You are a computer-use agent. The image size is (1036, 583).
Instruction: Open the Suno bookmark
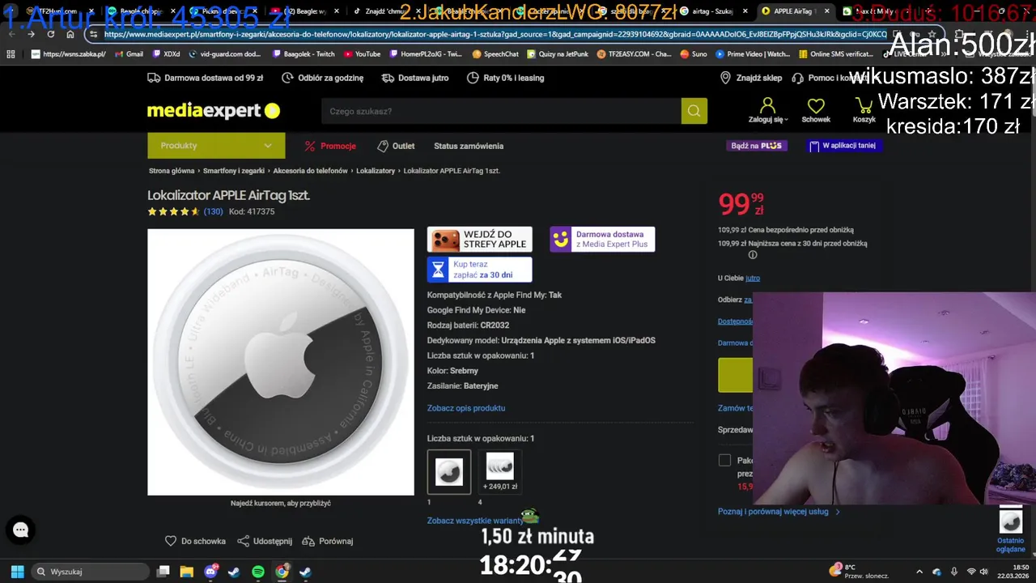pyautogui.click(x=694, y=54)
